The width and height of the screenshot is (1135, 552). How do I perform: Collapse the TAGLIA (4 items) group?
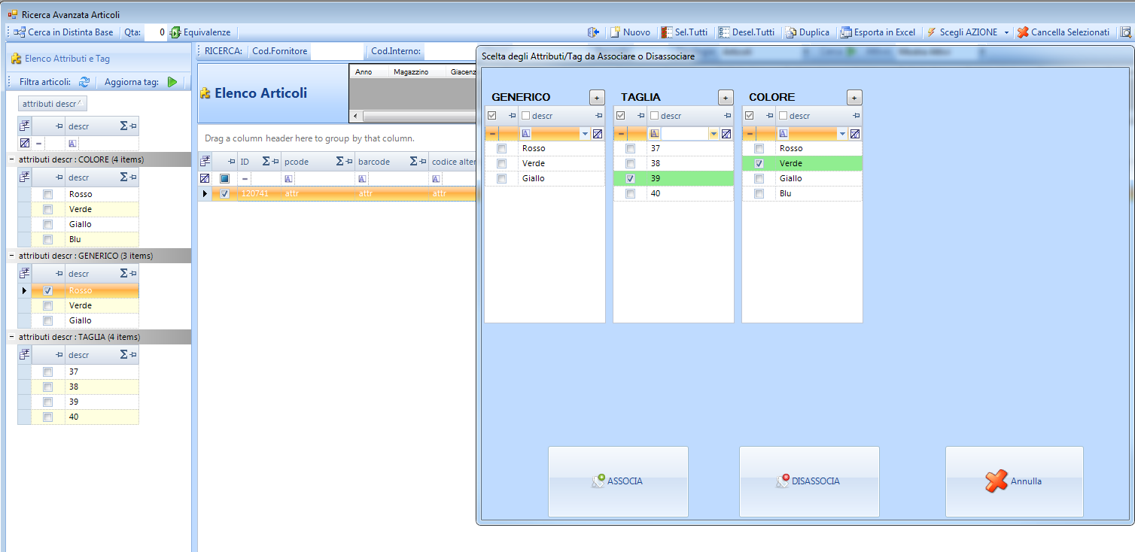11,337
